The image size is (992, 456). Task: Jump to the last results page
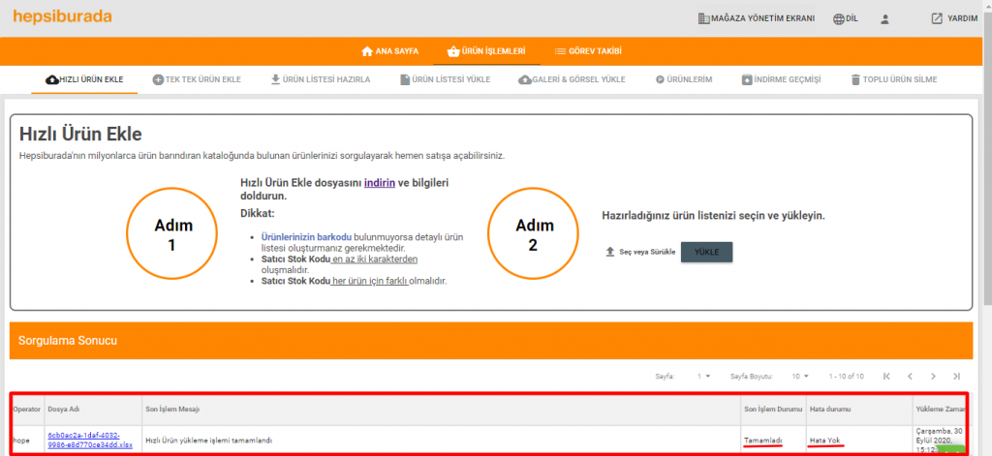click(956, 376)
